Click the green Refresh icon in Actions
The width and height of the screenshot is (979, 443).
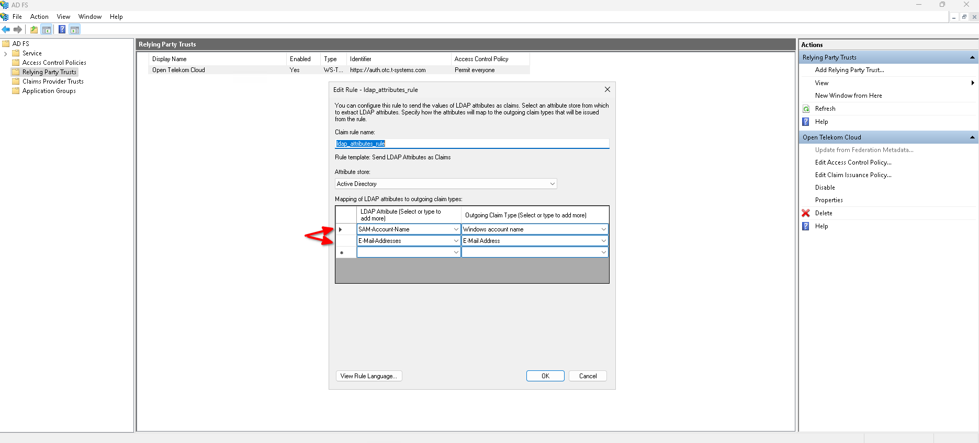coord(806,109)
